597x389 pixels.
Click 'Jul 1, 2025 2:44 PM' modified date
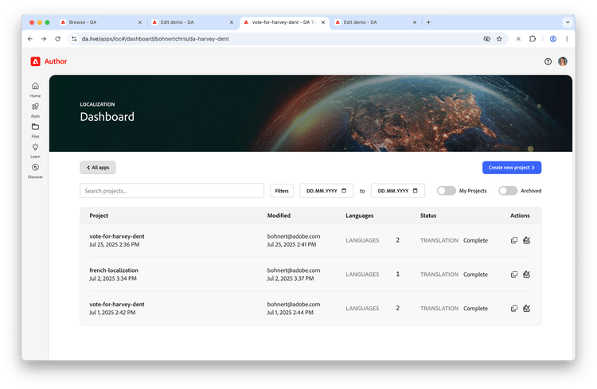point(290,313)
